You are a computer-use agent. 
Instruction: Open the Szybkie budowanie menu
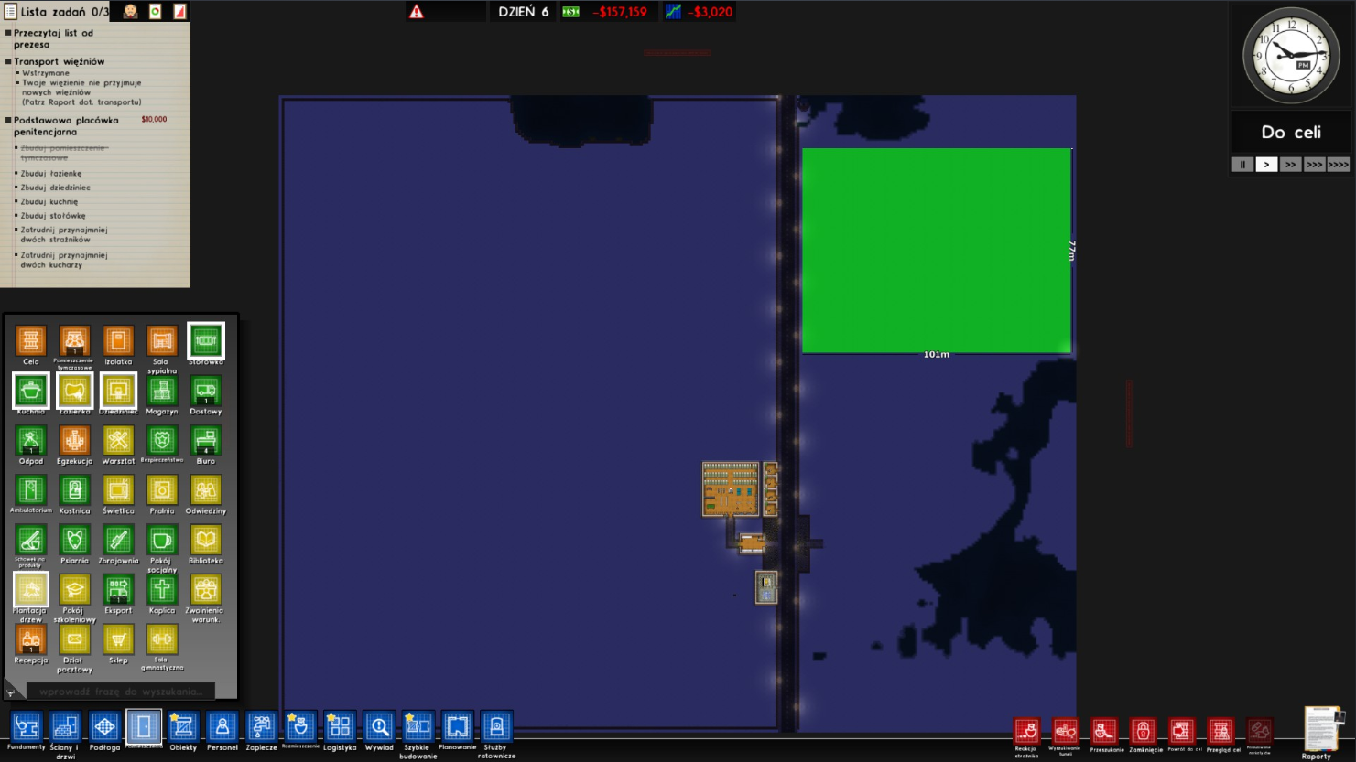(418, 726)
